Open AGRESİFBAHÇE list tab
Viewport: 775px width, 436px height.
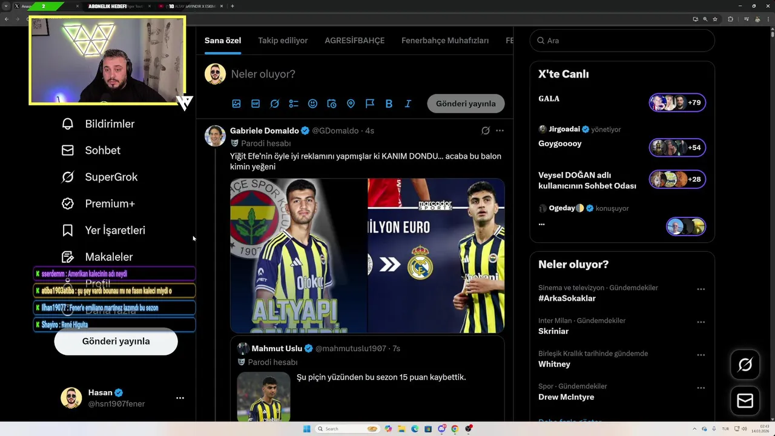355,41
